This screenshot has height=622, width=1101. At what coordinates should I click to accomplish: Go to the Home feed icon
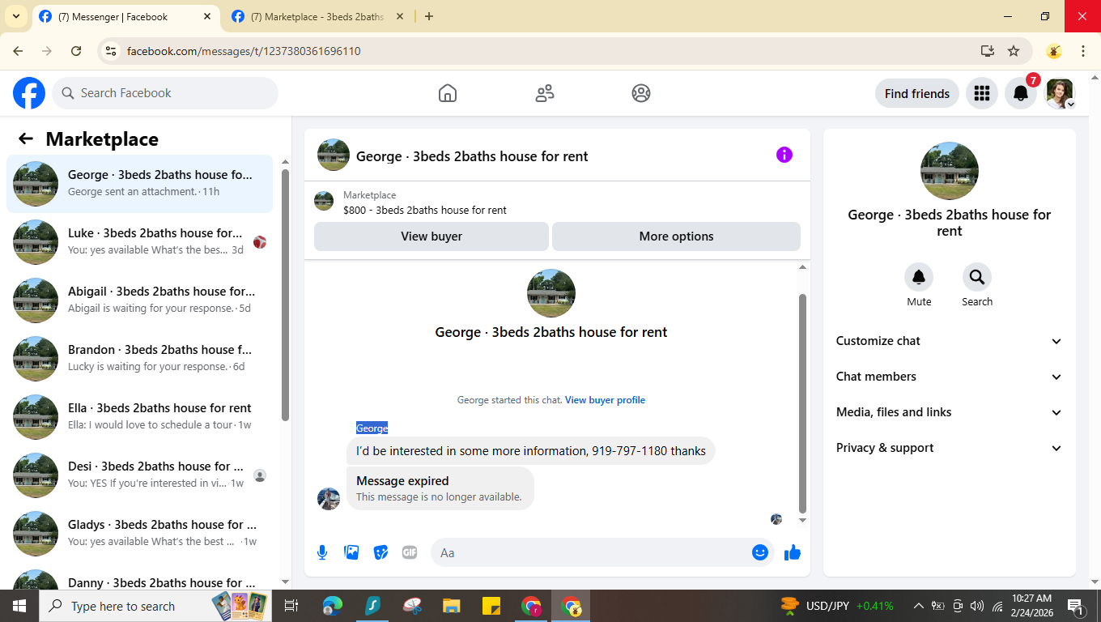[448, 93]
